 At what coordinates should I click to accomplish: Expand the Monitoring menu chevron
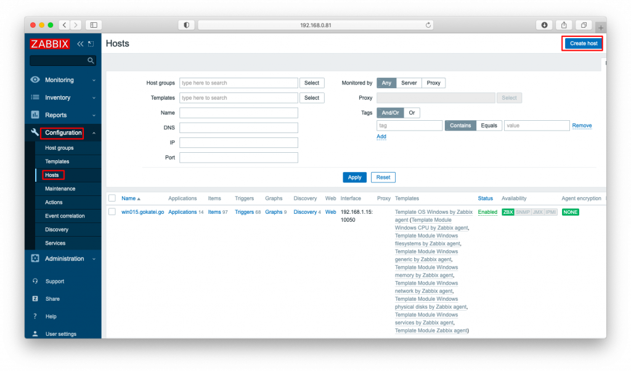[x=94, y=79]
